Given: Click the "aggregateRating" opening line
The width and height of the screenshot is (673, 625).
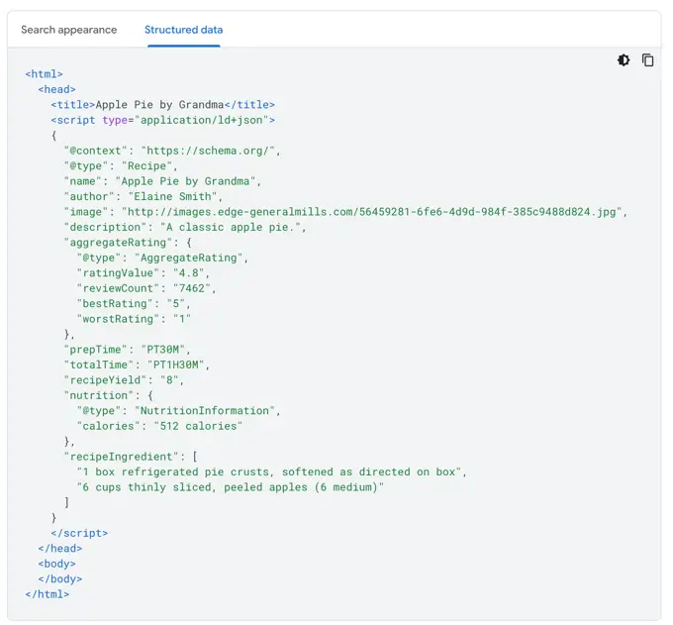Looking at the screenshot, I should click(128, 242).
